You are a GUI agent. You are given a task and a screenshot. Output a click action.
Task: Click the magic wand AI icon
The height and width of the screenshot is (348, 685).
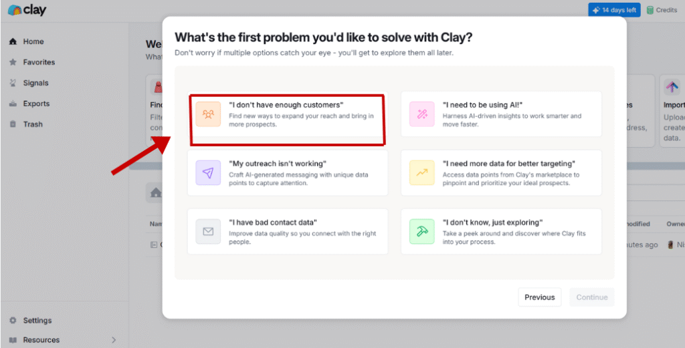tap(422, 114)
